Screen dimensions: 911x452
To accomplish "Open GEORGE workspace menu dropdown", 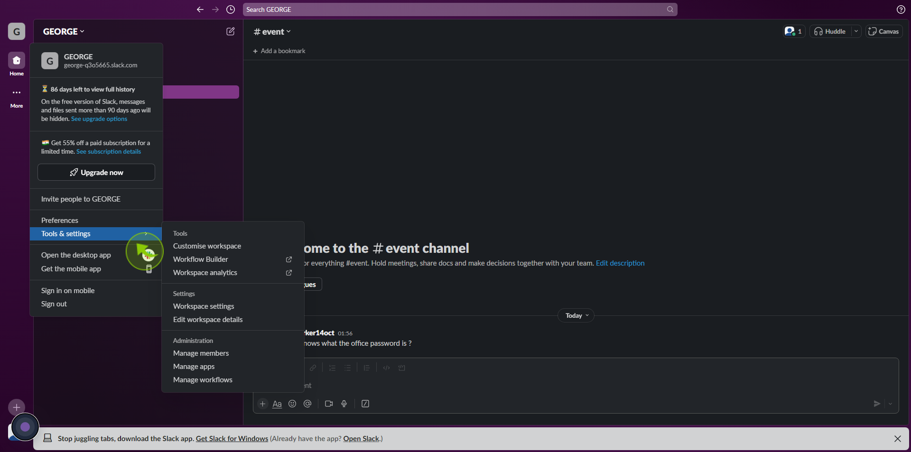I will (64, 31).
